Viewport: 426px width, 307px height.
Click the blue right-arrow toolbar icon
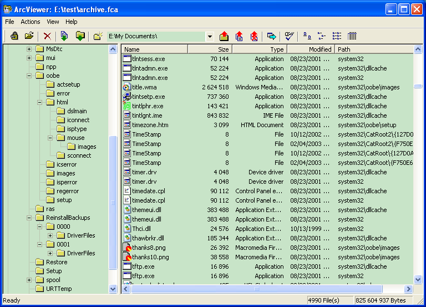pyautogui.click(x=271, y=36)
